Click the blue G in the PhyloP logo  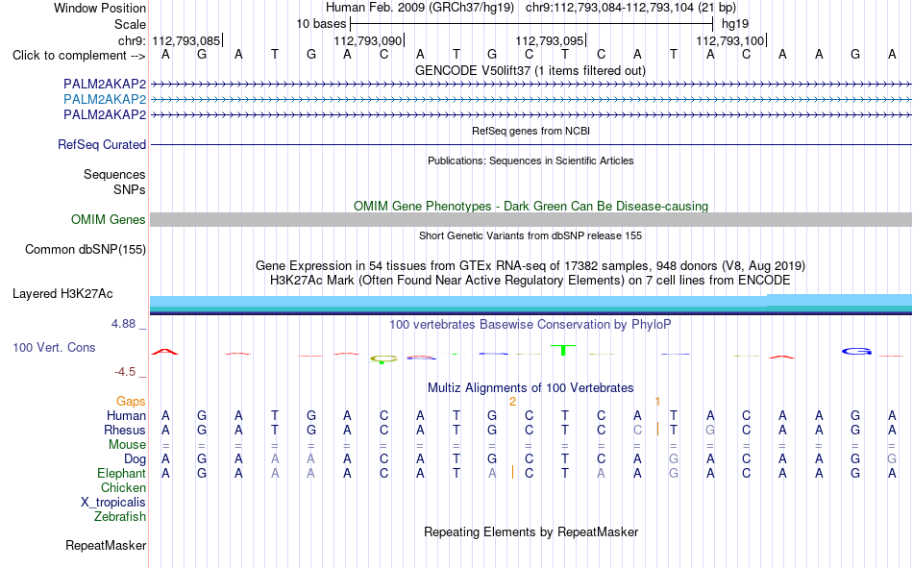856,352
